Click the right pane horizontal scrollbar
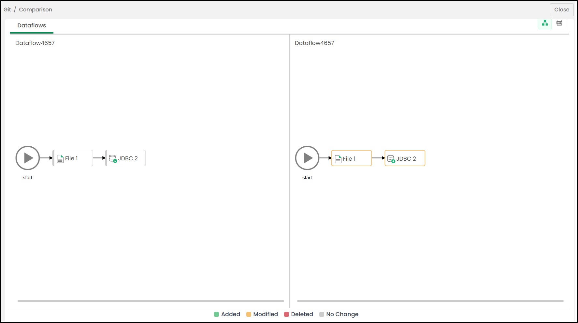The image size is (578, 323). click(430, 301)
